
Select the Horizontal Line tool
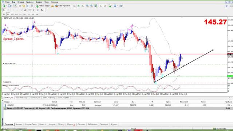click(17, 10)
